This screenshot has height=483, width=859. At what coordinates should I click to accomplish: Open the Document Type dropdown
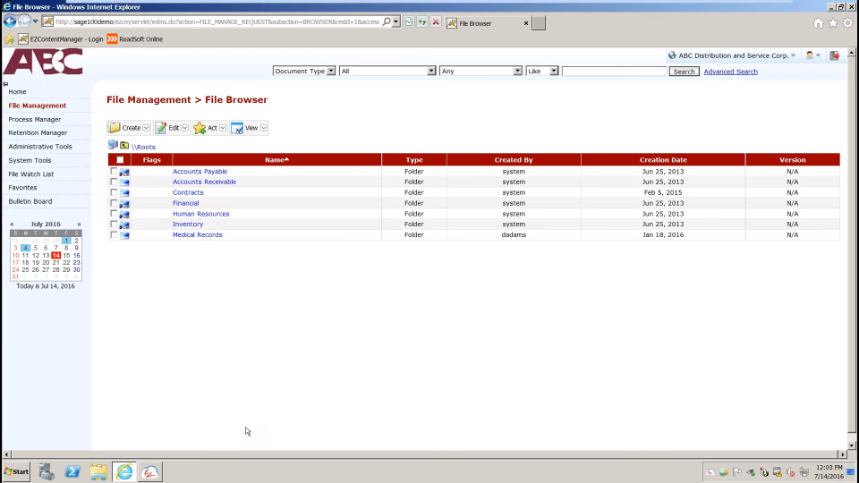click(x=304, y=72)
